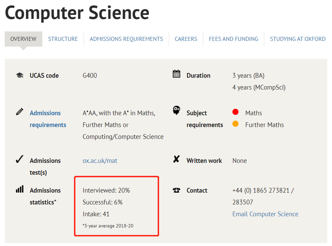
Task: Click the pencil icon beside Admissions requirements
Action: click(20, 112)
